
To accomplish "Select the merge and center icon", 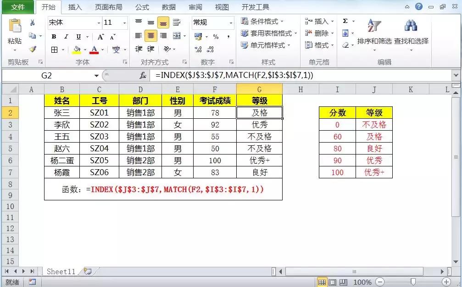I will click(177, 36).
